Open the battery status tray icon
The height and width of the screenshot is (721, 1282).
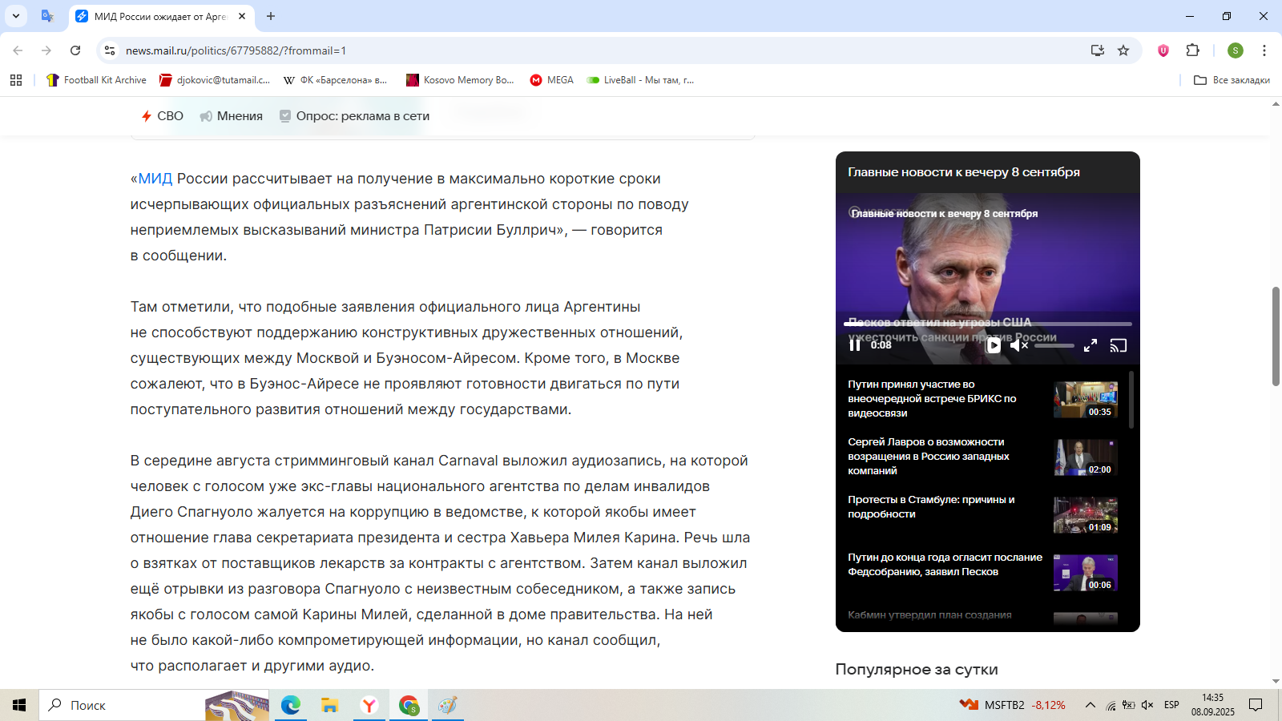(x=1129, y=705)
